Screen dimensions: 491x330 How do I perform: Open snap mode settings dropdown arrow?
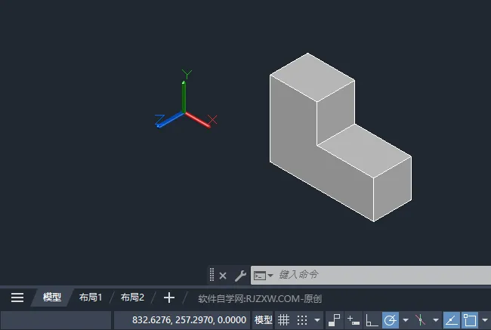317,320
